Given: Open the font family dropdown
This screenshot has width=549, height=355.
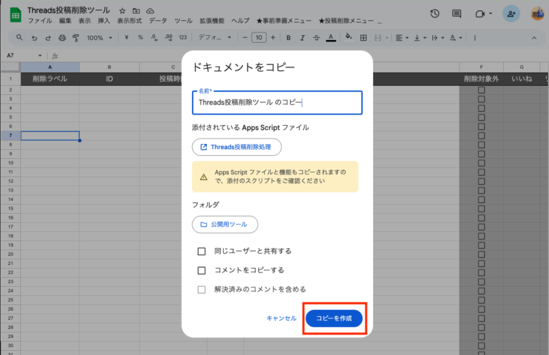Looking at the screenshot, I should [x=215, y=37].
